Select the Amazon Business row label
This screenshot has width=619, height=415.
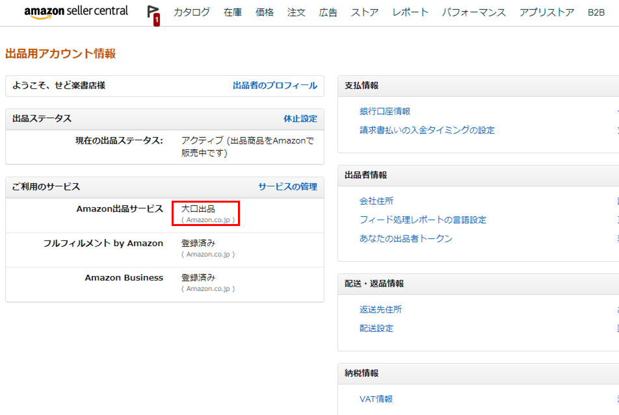(x=124, y=278)
